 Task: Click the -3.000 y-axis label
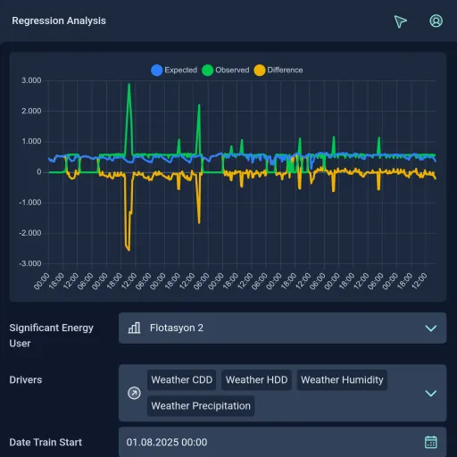tap(30, 263)
